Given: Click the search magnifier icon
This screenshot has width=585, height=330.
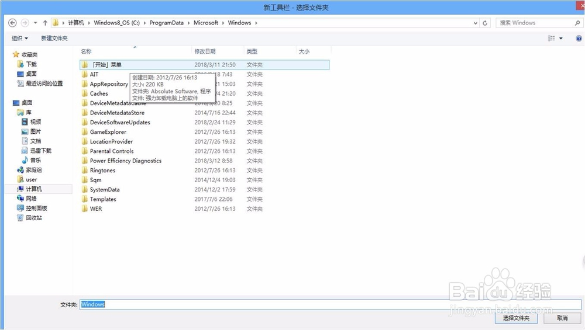Looking at the screenshot, I should (x=577, y=23).
